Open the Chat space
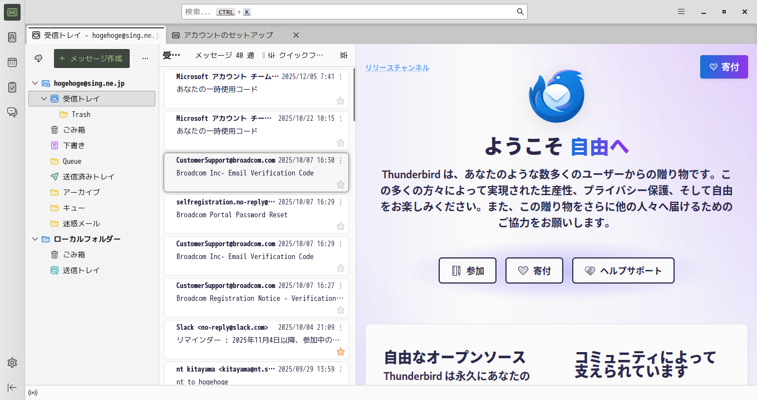Screen dimensions: 757x400 pos(12,112)
